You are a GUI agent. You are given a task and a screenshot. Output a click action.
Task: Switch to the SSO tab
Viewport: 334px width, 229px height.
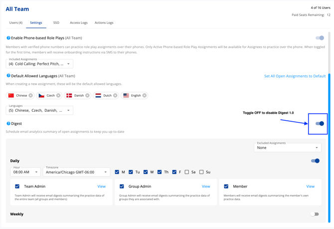tap(56, 22)
